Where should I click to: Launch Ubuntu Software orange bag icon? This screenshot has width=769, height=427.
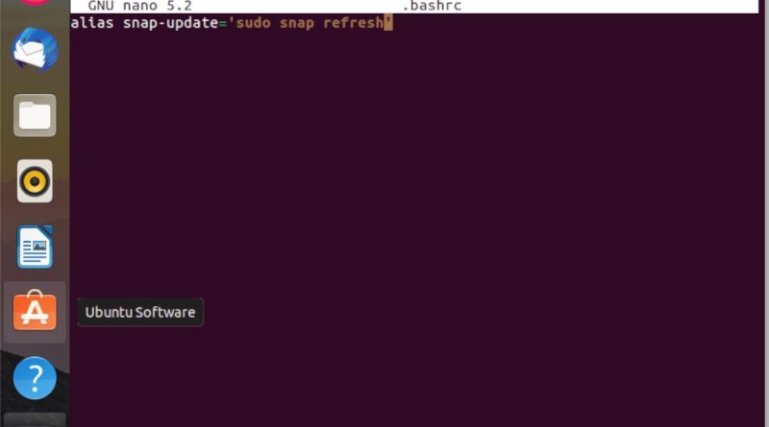click(x=35, y=311)
